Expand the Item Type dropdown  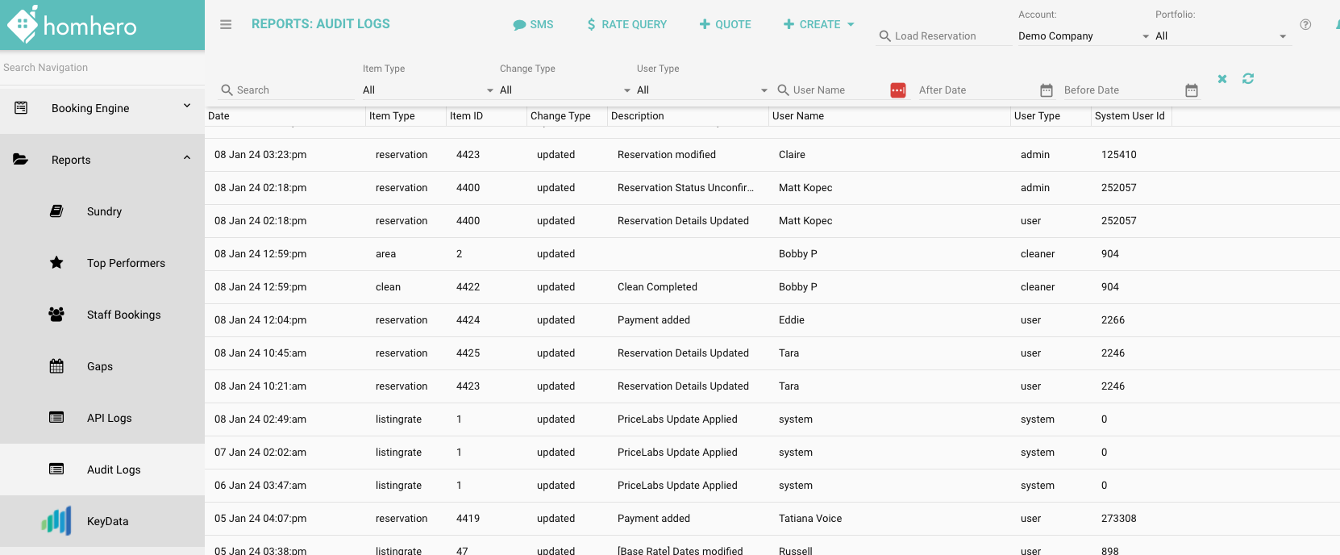click(427, 90)
